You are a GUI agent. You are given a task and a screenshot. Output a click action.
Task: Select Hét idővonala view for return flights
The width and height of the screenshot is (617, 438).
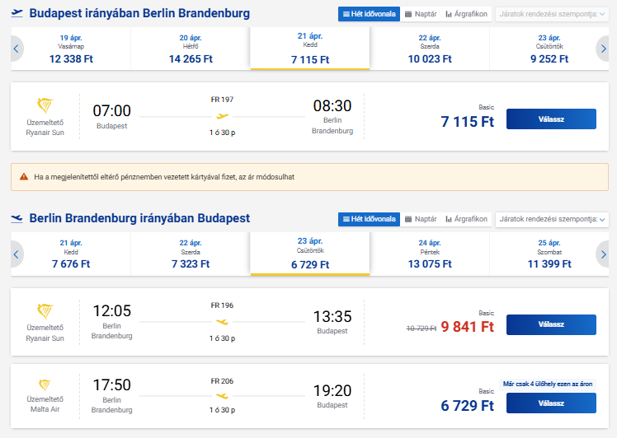tap(368, 219)
